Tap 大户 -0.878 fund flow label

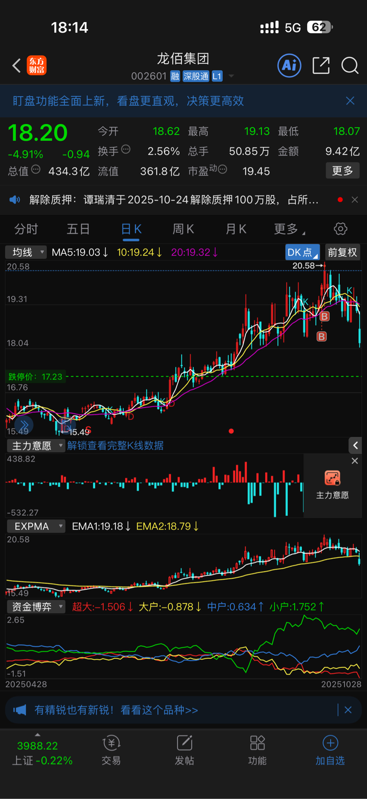pyautogui.click(x=170, y=607)
